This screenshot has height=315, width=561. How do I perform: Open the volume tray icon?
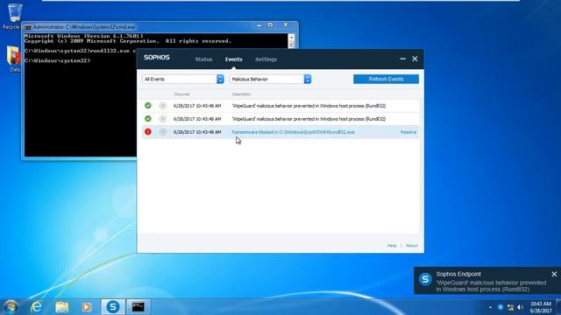point(520,307)
